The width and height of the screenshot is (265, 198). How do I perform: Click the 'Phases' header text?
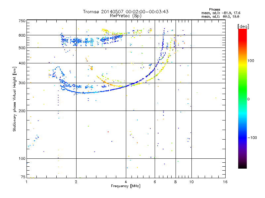pos(214,10)
